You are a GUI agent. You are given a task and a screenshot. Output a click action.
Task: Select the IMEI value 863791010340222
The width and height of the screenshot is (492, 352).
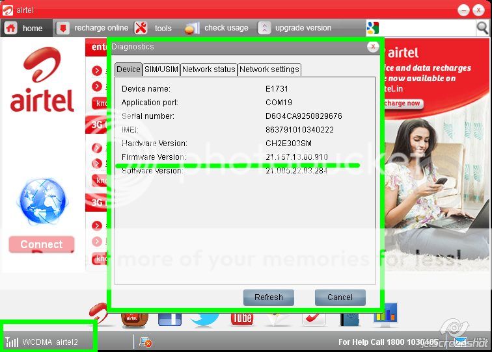pos(299,130)
